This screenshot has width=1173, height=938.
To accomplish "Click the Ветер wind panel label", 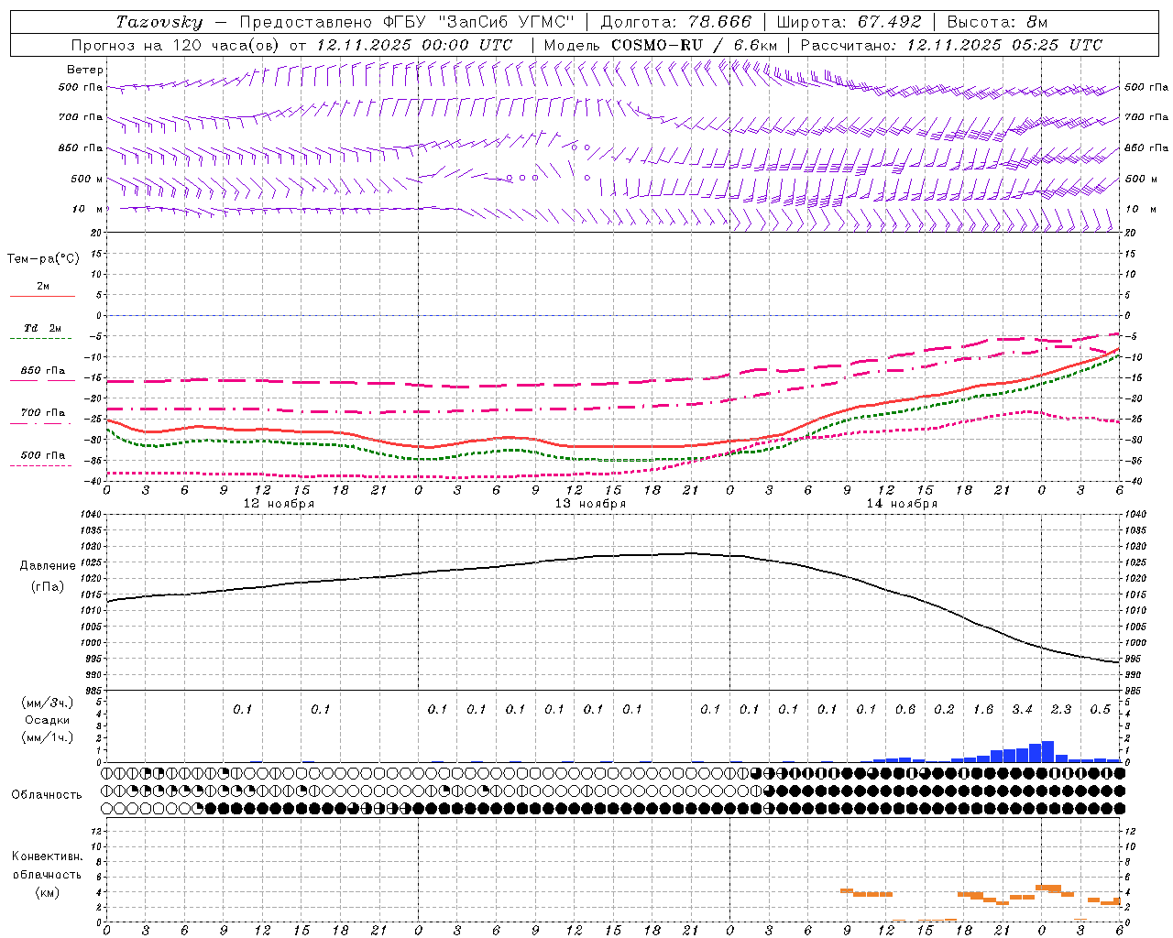I will (85, 70).
